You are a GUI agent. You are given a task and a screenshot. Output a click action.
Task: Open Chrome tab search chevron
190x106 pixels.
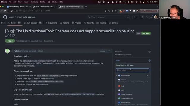(158, 7)
